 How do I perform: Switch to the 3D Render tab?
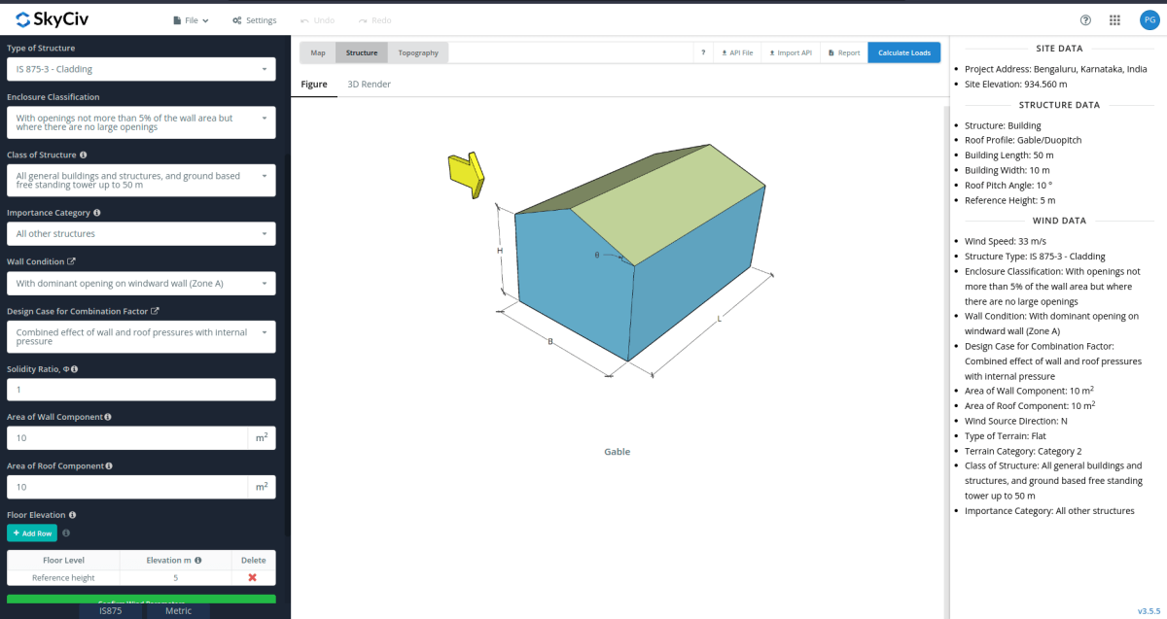[370, 85]
